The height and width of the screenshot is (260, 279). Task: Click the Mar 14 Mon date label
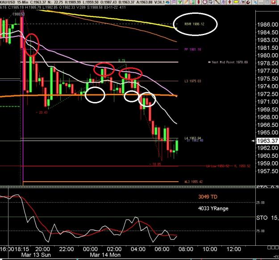[x=105, y=255]
